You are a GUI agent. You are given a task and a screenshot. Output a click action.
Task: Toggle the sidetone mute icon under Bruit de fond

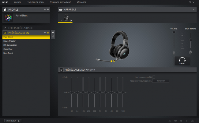coord(190,52)
